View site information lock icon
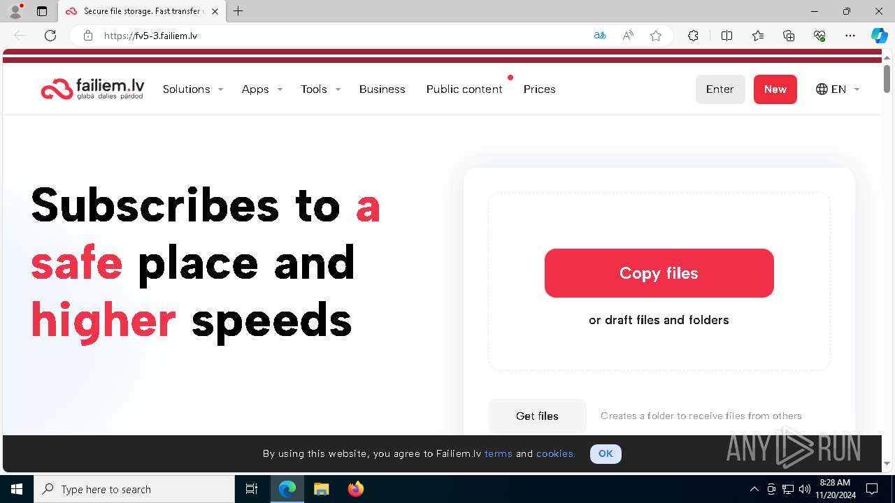This screenshot has width=895, height=503. (88, 36)
